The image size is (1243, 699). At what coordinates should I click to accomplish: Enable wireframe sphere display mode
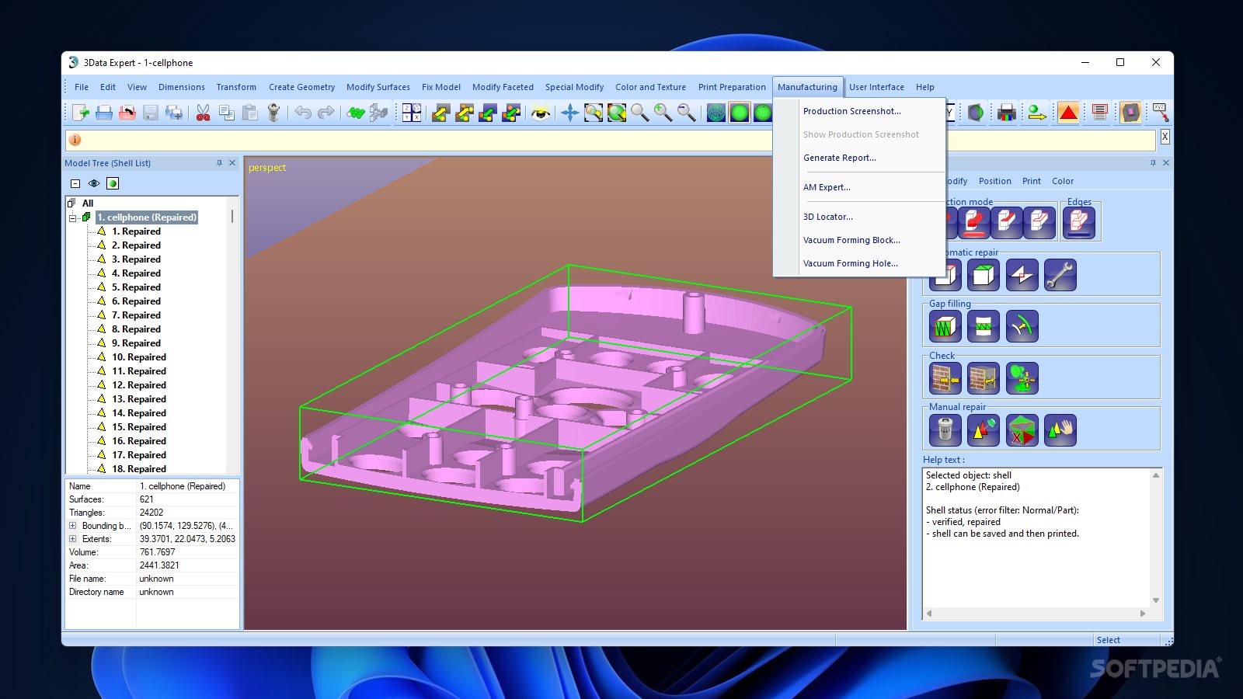click(716, 113)
